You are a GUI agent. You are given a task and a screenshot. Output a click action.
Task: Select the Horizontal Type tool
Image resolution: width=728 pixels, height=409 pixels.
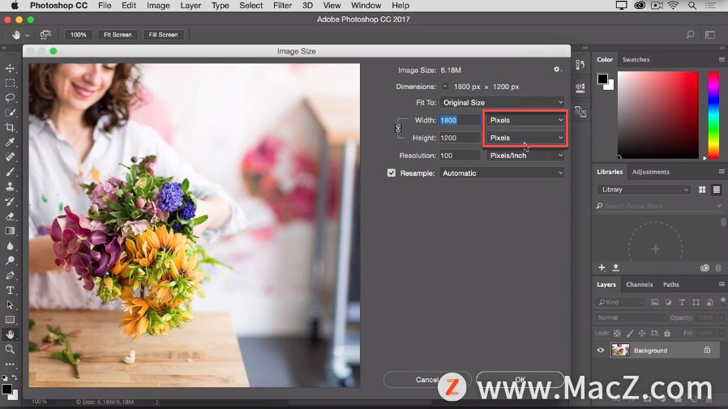coord(10,290)
